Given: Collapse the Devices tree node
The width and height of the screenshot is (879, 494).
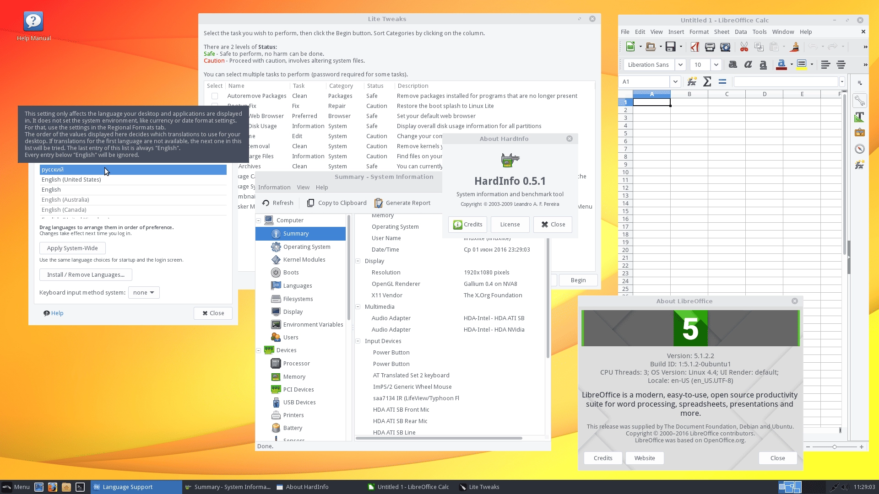Looking at the screenshot, I should (258, 350).
